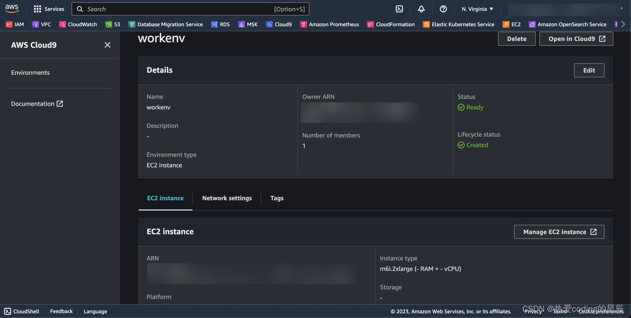
Task: Expand the N. Virginia region dropdown
Action: 477,9
